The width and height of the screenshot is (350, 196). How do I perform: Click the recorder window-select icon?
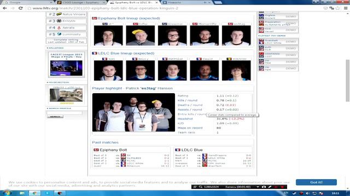coord(195,187)
